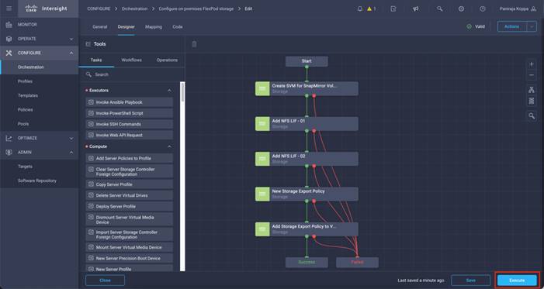Select the Workflows tools tab

[x=131, y=60]
